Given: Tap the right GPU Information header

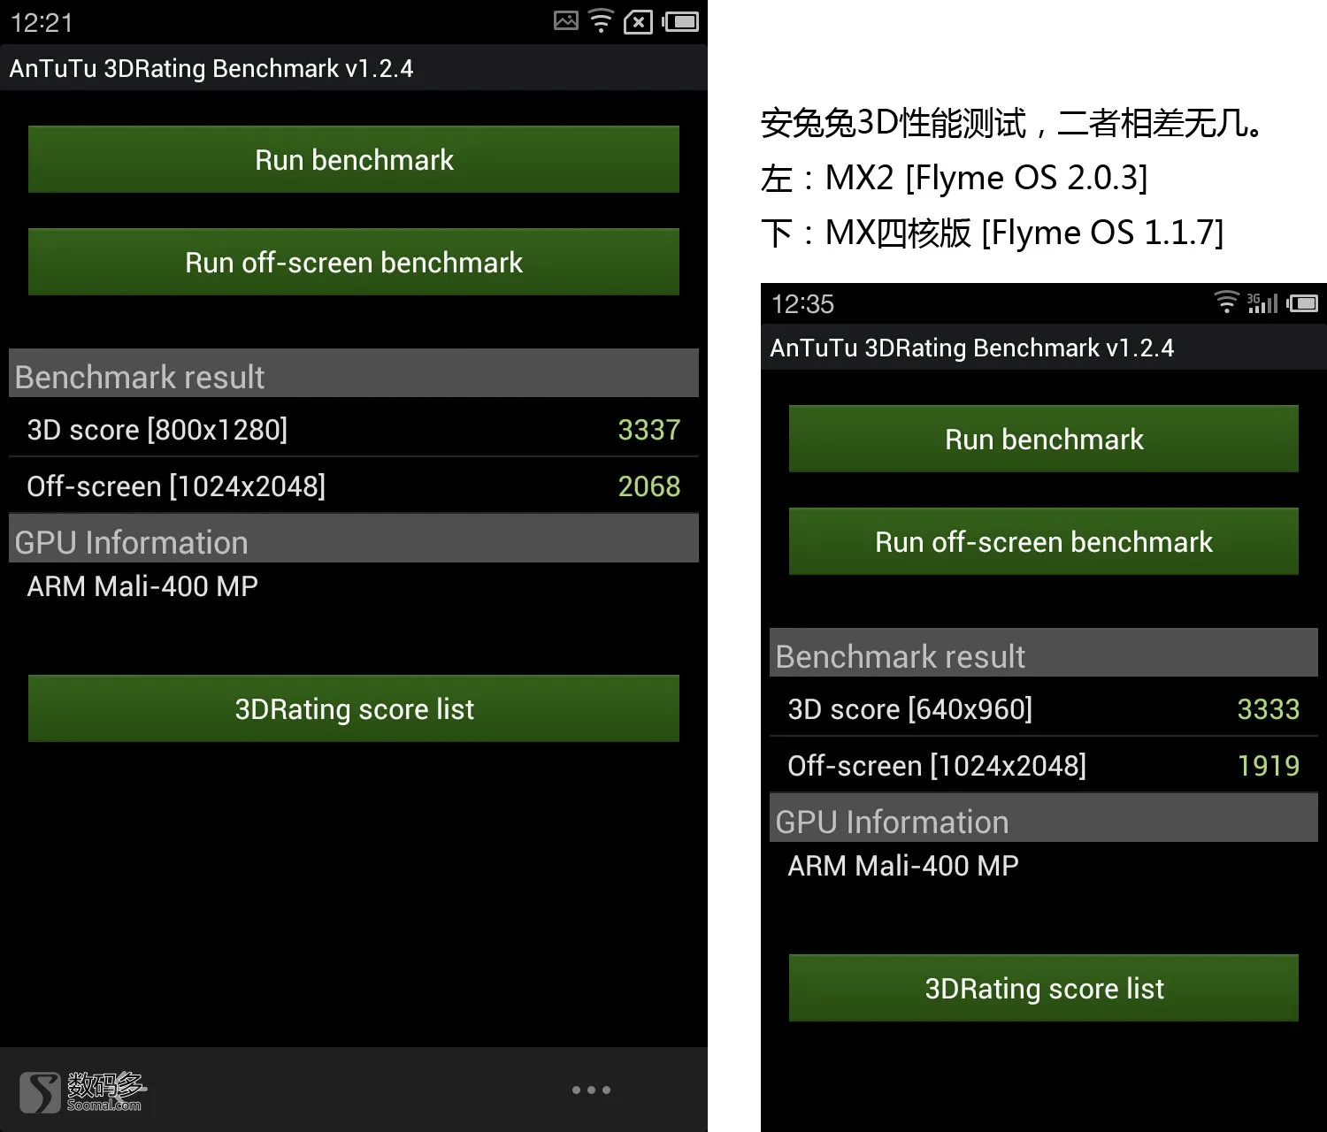Looking at the screenshot, I should coord(1044,819).
